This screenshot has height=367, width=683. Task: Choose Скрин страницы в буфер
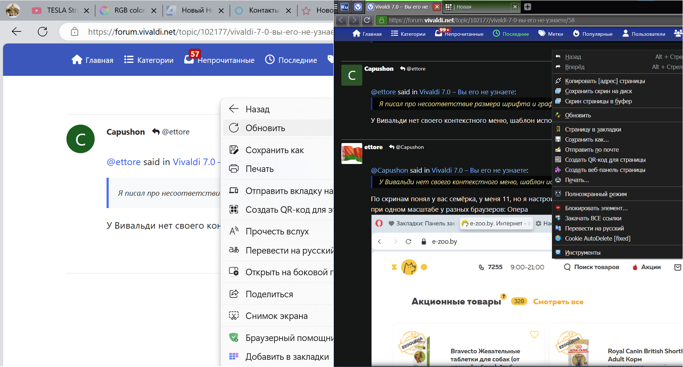618,101
